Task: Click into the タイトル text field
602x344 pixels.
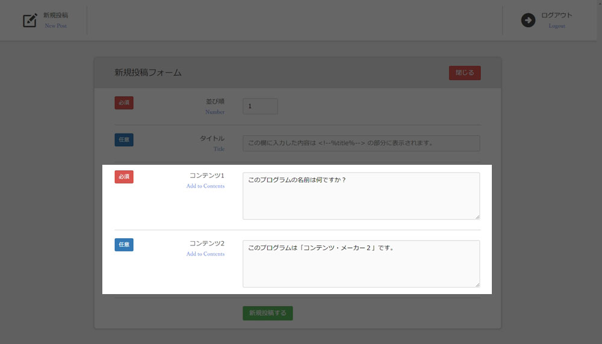Action: (361, 143)
